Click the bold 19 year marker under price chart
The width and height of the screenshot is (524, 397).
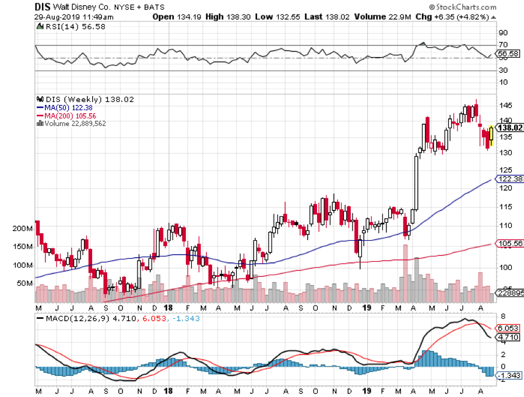click(367, 308)
